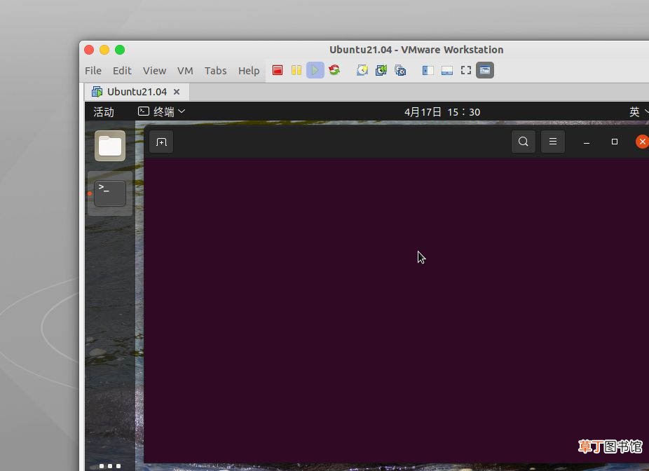Expand the 终端 terminal app menu
The width and height of the screenshot is (649, 471).
161,111
